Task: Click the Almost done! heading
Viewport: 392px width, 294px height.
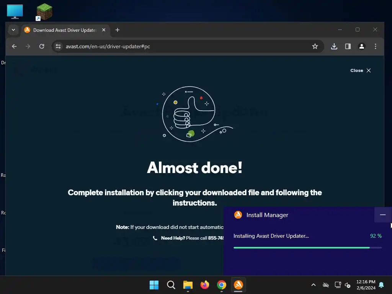Action: [x=194, y=168]
